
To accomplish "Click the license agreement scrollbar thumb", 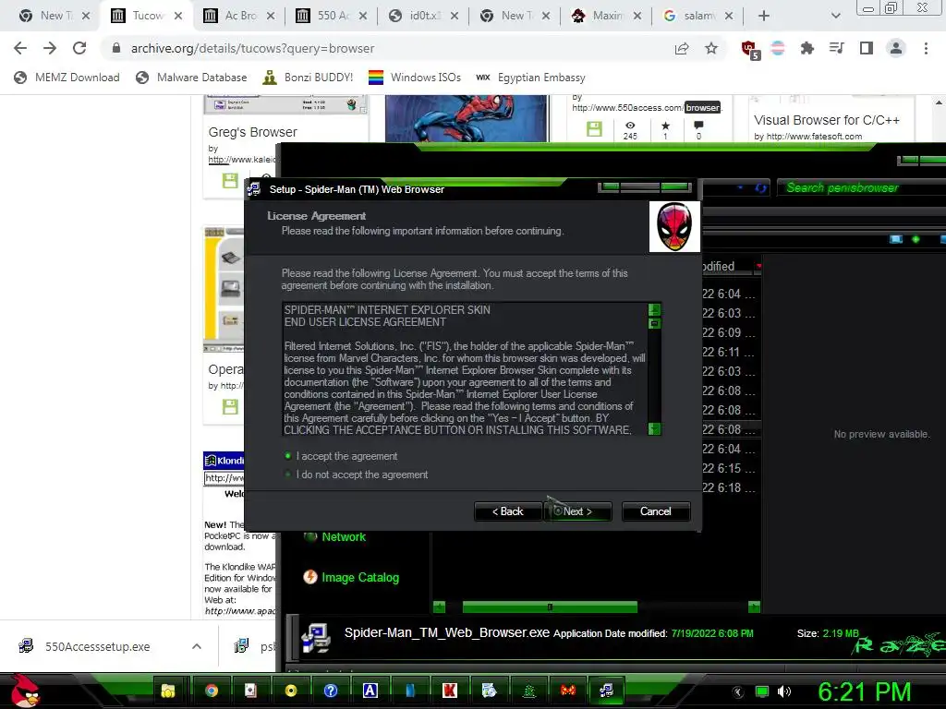I will click(654, 323).
